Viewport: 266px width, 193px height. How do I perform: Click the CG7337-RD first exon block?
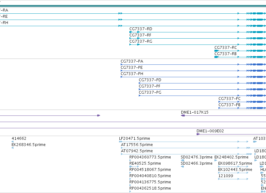[x=131, y=32]
